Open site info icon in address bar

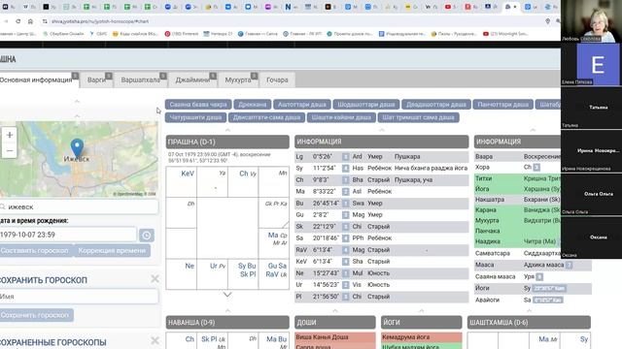45,21
